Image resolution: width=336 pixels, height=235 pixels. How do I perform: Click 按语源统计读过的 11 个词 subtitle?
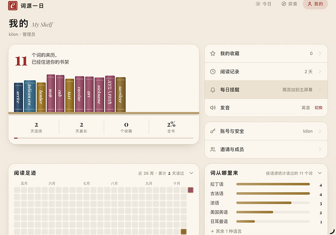tap(289, 173)
